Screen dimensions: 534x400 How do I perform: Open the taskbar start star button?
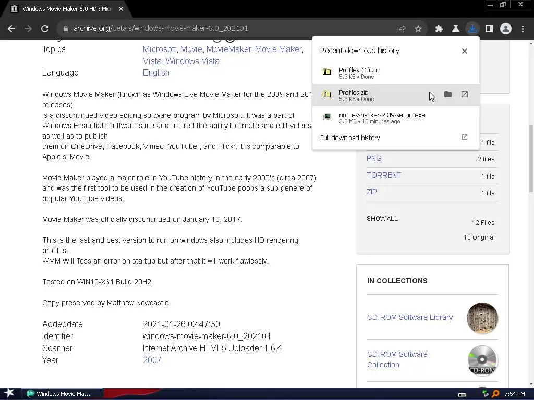[x=9, y=393]
